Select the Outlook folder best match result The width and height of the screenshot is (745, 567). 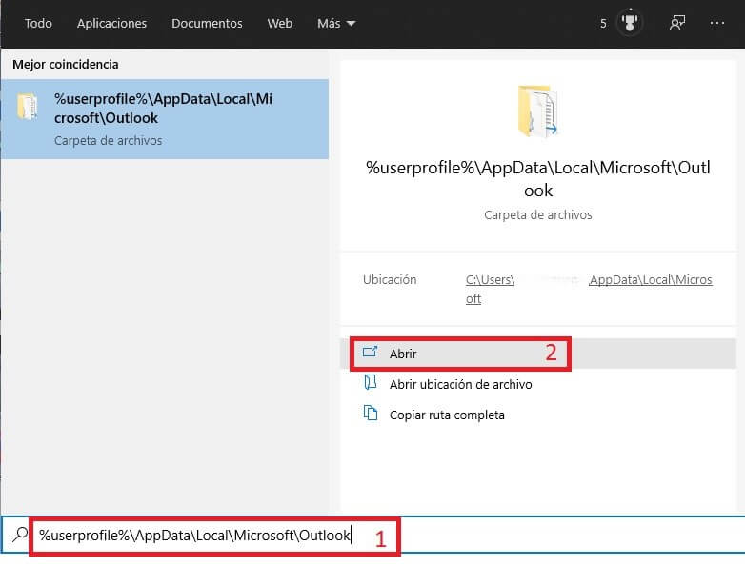[165, 119]
